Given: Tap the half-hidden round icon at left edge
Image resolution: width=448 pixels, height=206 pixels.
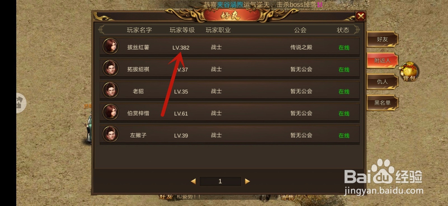Looking at the screenshot, I should [x=21, y=103].
